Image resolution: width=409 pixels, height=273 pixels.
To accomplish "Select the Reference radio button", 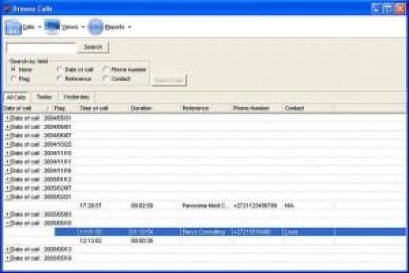I will pos(59,78).
